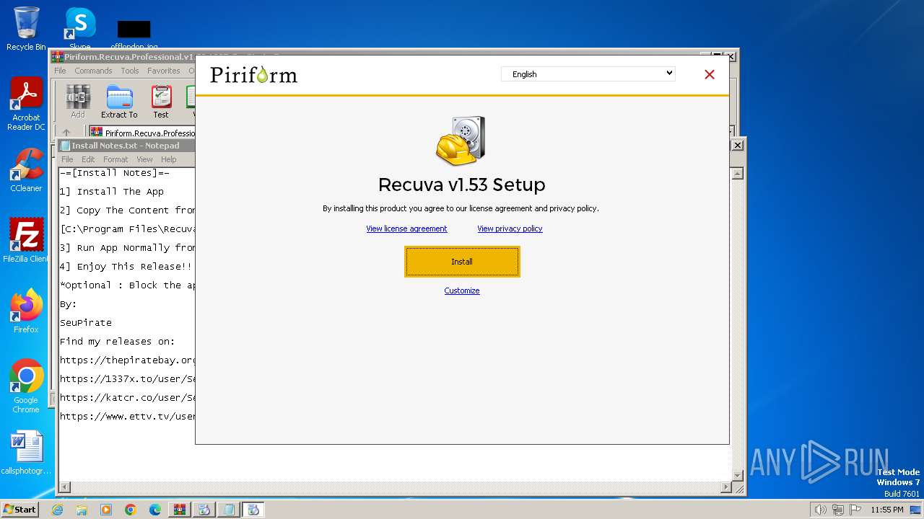This screenshot has height=519, width=924.
Task: Click FileZilla Client desktop icon
Action: 26,241
